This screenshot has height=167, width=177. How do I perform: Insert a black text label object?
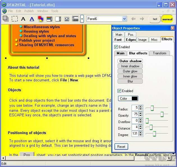(23, 19)
